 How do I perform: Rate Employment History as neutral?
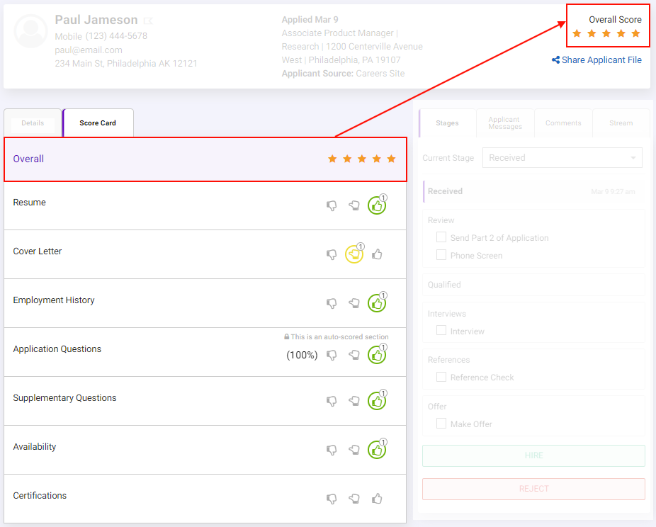point(354,303)
